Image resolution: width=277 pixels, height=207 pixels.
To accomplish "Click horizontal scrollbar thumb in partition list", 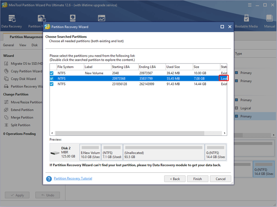I will pyautogui.click(x=129, y=133).
